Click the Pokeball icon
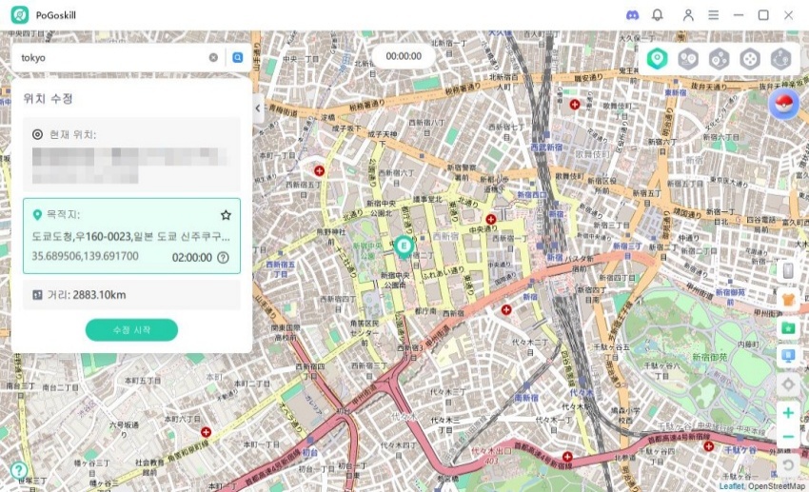809x492 pixels. click(x=783, y=104)
